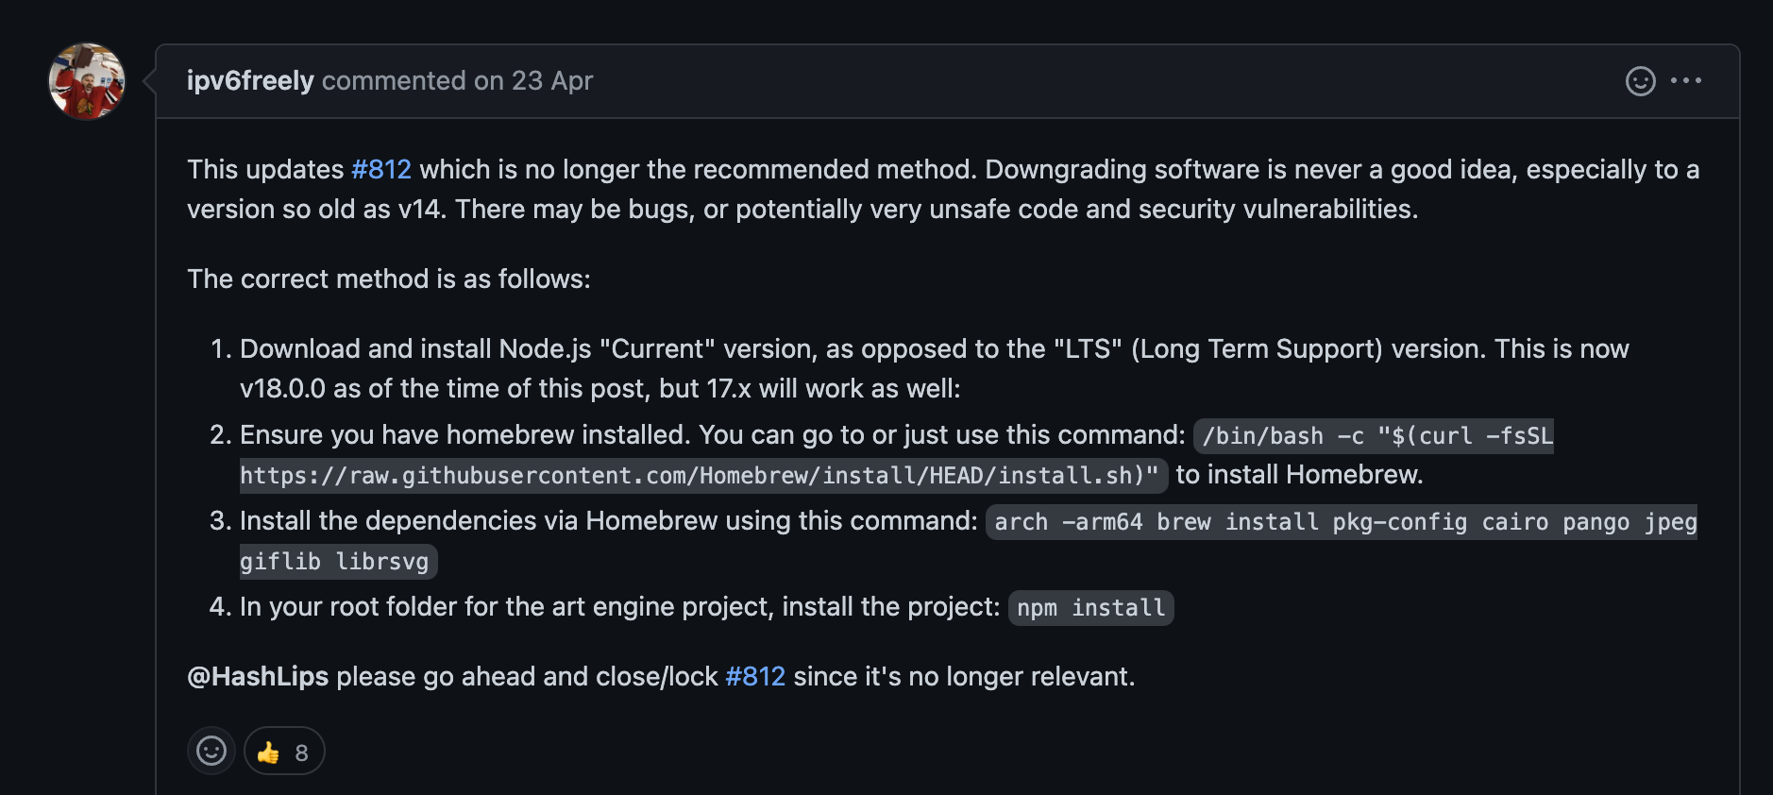The image size is (1773, 795).
Task: Click the thumbs-up emoji in the reaction badge
Action: click(269, 751)
